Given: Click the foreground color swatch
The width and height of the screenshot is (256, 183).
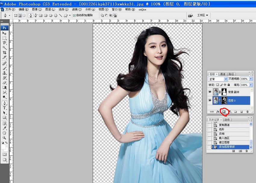Looking at the screenshot, I should [4, 147].
